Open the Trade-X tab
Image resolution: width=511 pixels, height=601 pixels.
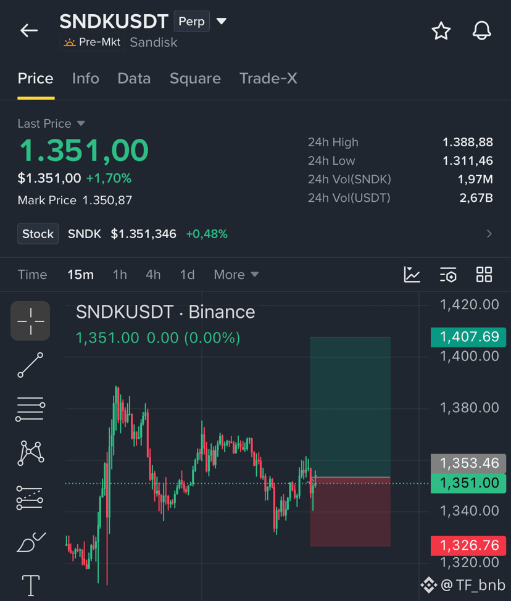(268, 78)
